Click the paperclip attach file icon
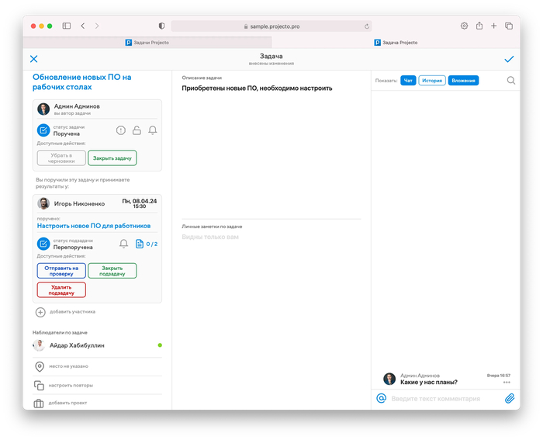Viewport: 543px width, 440px height. [510, 398]
